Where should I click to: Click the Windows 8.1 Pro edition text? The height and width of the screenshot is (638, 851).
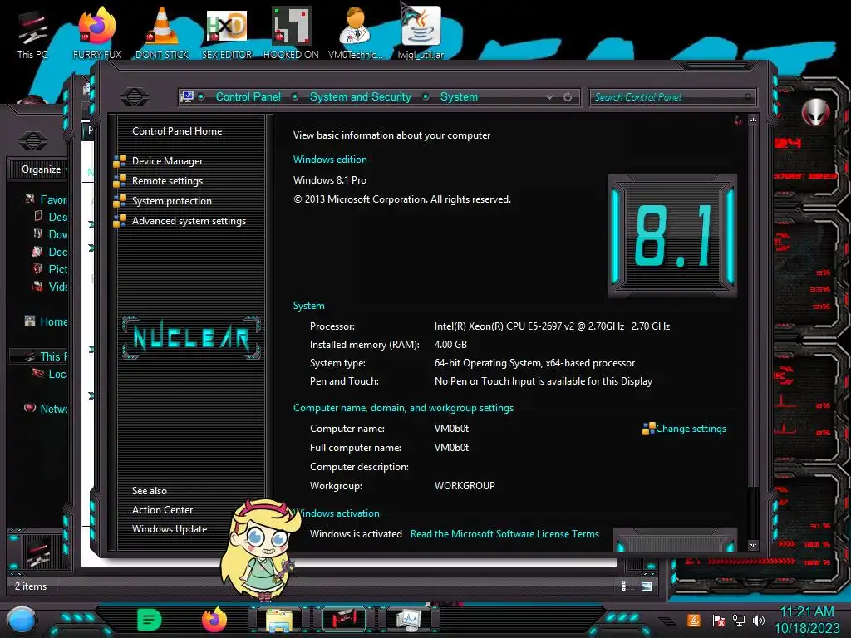tap(329, 180)
